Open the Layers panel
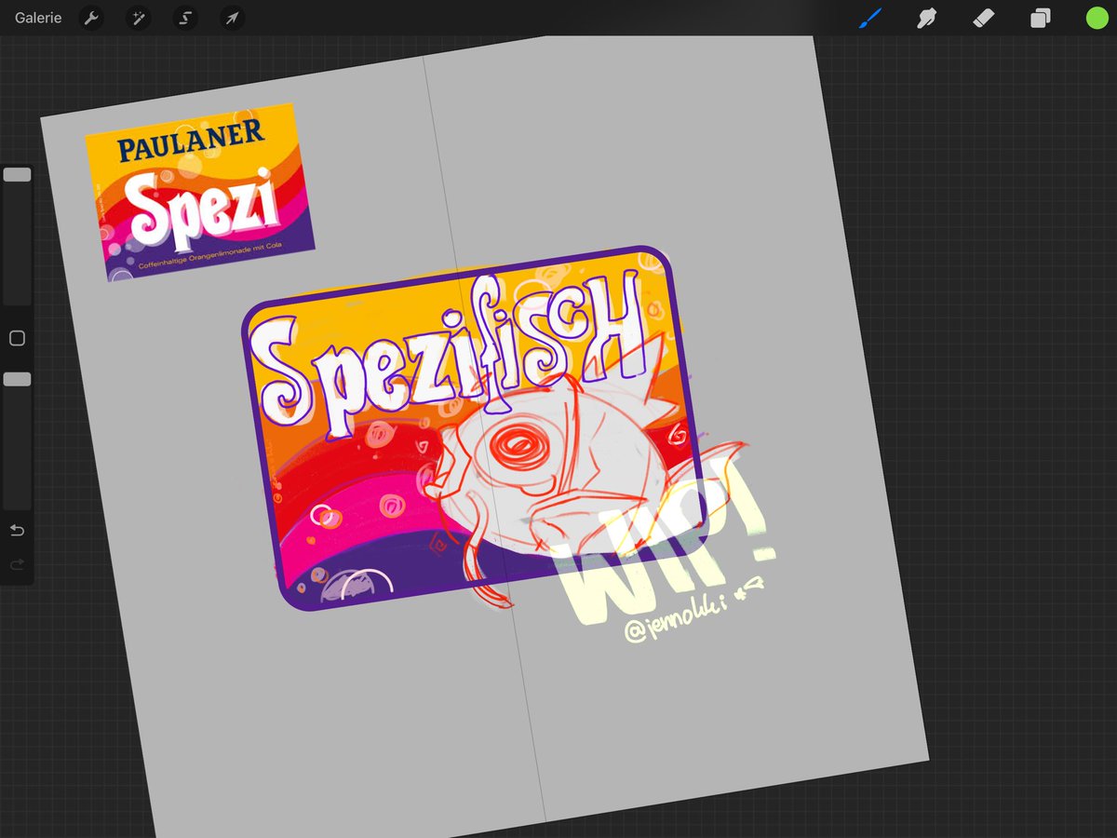This screenshot has height=838, width=1117. point(1040,18)
